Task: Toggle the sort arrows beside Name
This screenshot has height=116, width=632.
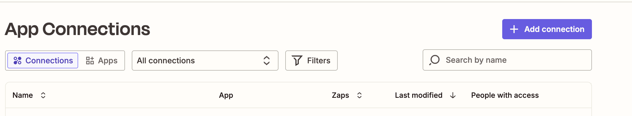Action: click(43, 95)
